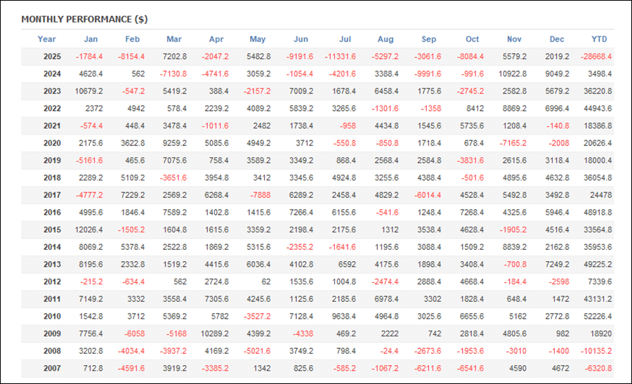Viewport: 632px width, 384px height.
Task: Select the 2016 year row label
Action: tap(51, 212)
